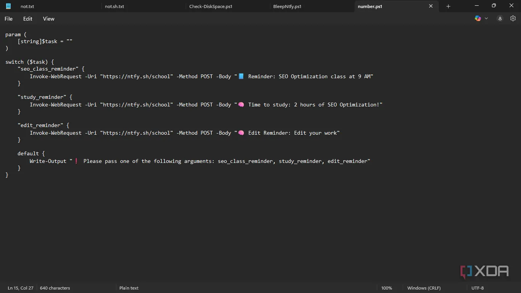Open the Settings gear
The image size is (521, 293).
(x=513, y=18)
